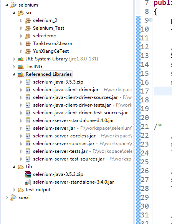172x224 pixels.
Task: Select the xuexi project label
Action: coord(24,197)
